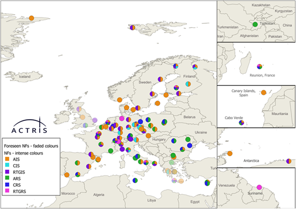296x209 pixels.
Task: Click the Turkmenistan label in inset
Action: point(228,27)
